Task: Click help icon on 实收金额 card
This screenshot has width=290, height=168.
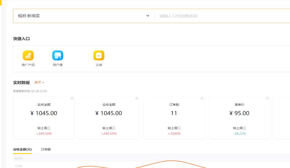Action: pyautogui.click(x=72, y=98)
